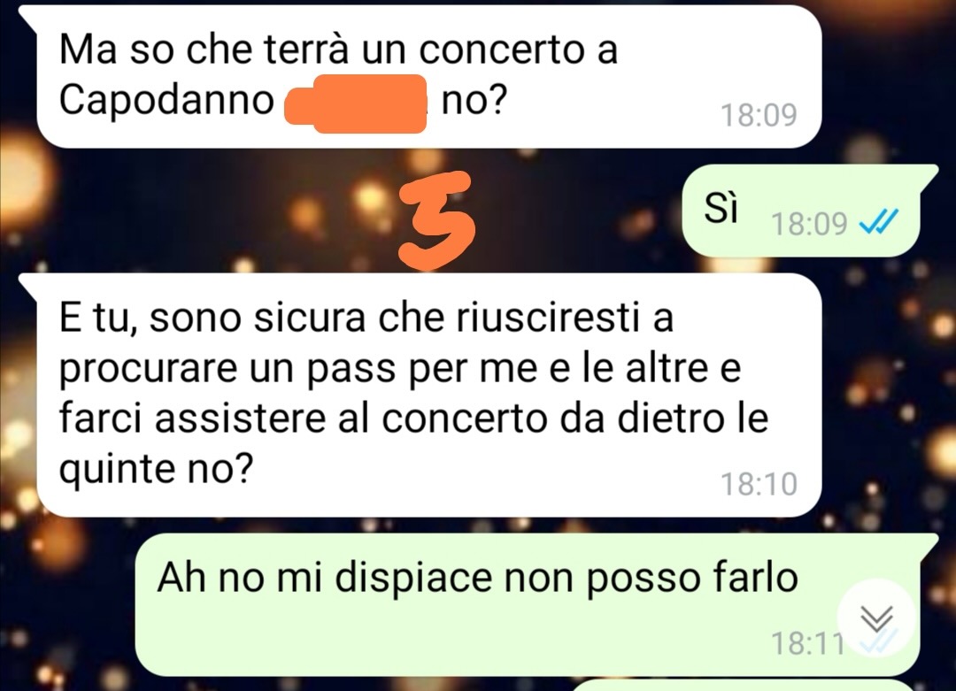The width and height of the screenshot is (956, 691).
Task: Select the Ah no mi dispiace reply
Action: tap(536, 604)
